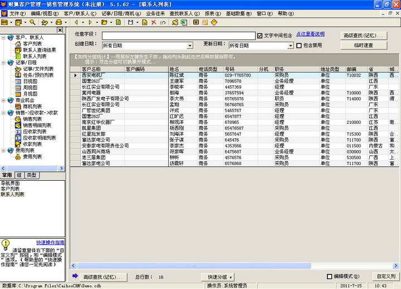
Task: Click bottom 高级查找(记忆) button
Action: 103,277
